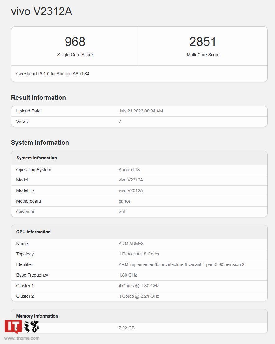Click Geekbench 6.1.0 for Android AArch64 text
Screen dimensions: 275x344
coord(53,74)
